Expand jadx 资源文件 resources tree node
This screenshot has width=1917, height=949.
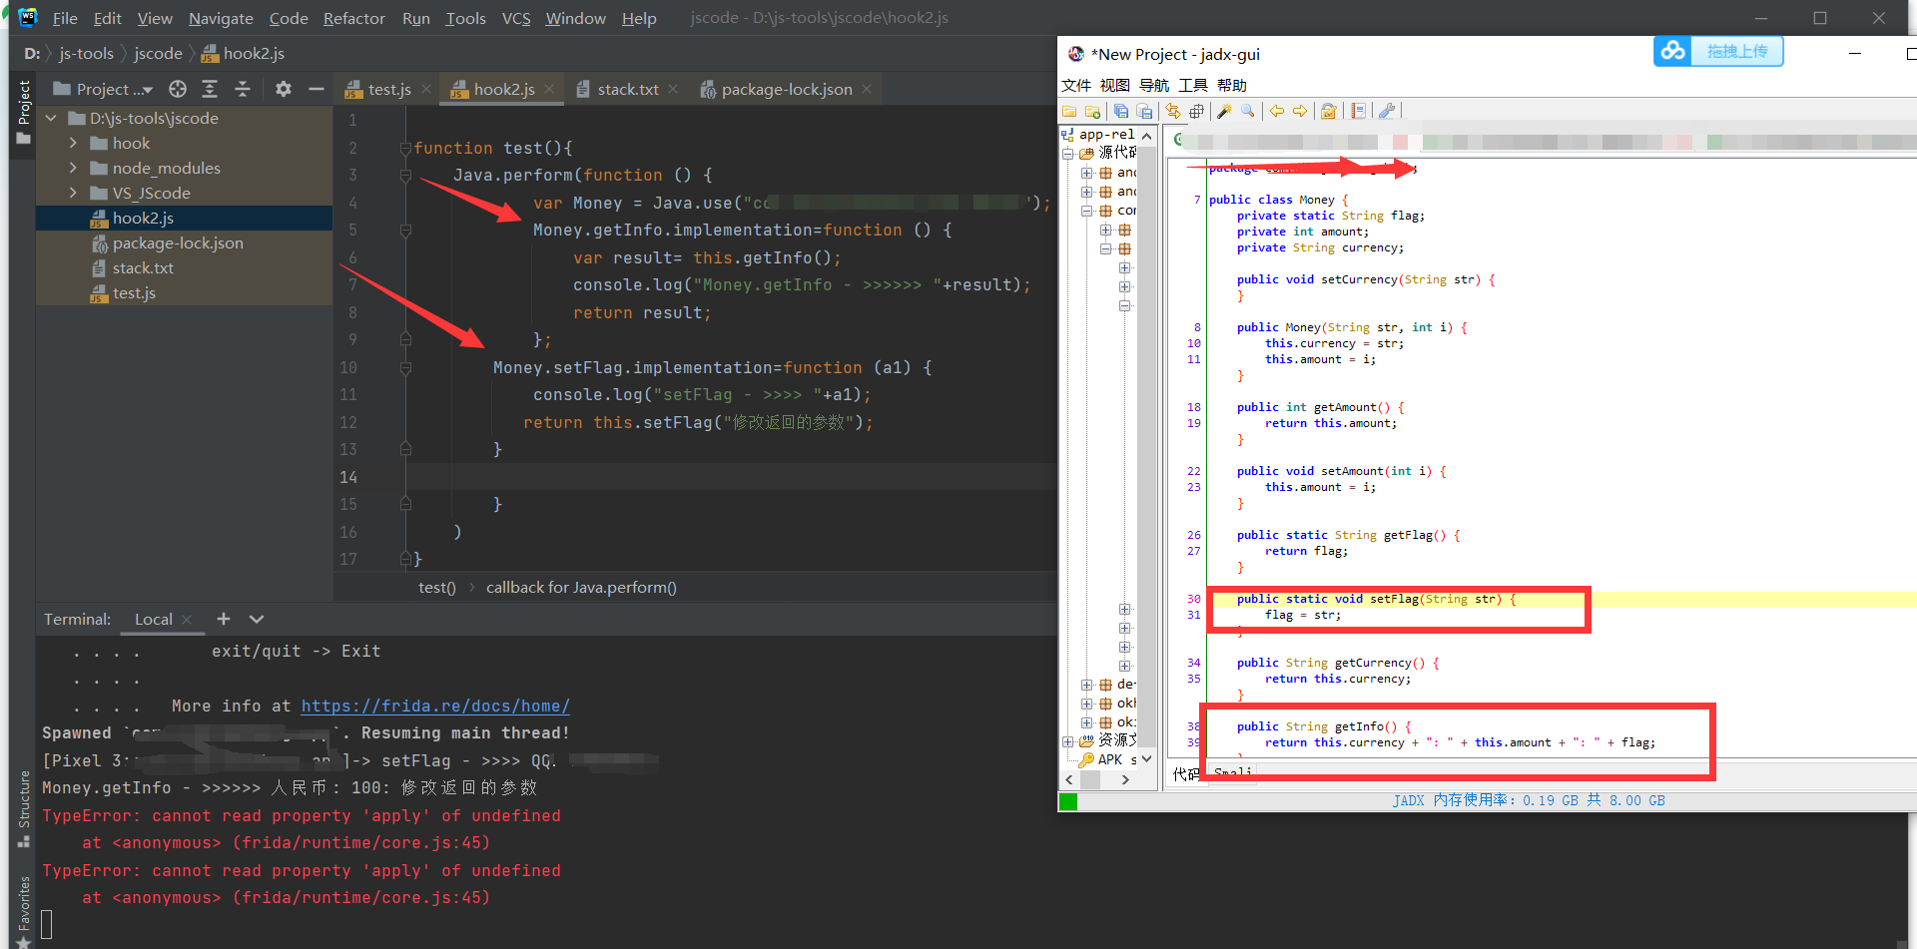(x=1067, y=741)
